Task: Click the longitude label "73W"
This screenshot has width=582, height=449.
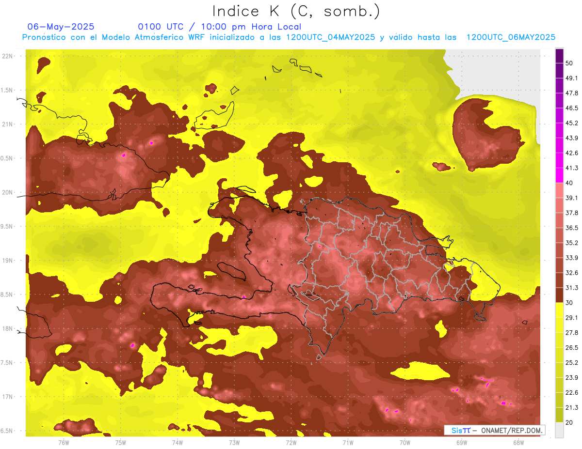Action: tap(234, 443)
